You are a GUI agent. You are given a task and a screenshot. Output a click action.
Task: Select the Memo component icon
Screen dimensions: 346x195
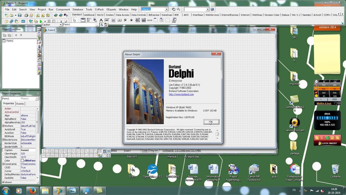[113, 20]
